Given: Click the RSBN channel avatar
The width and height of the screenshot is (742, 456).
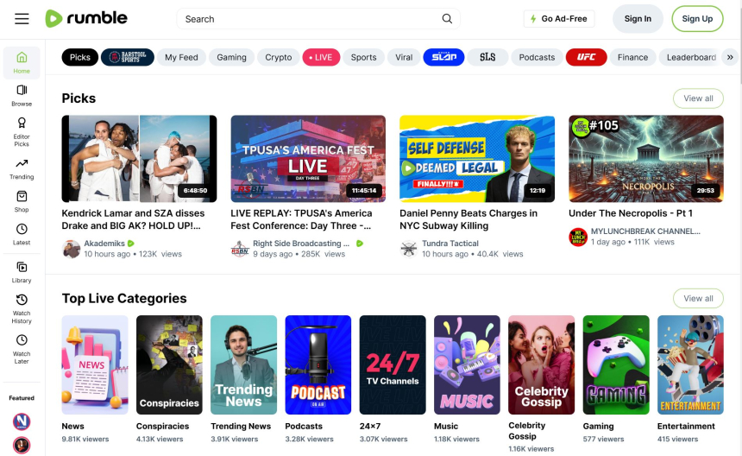Looking at the screenshot, I should pyautogui.click(x=240, y=249).
